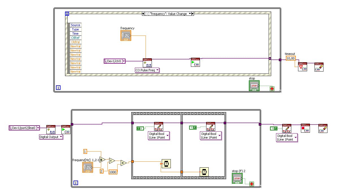Click the top loop iteration terminal

tap(58, 88)
